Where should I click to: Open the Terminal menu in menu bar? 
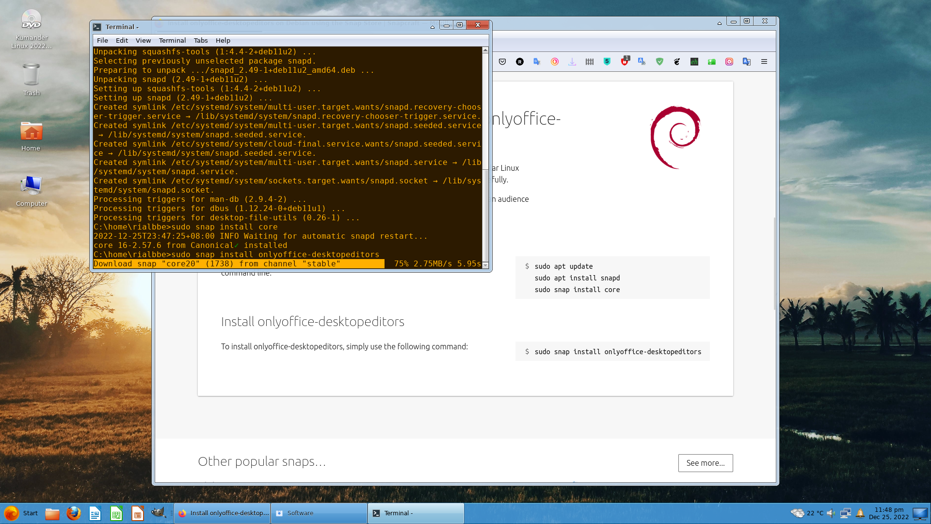tap(172, 40)
